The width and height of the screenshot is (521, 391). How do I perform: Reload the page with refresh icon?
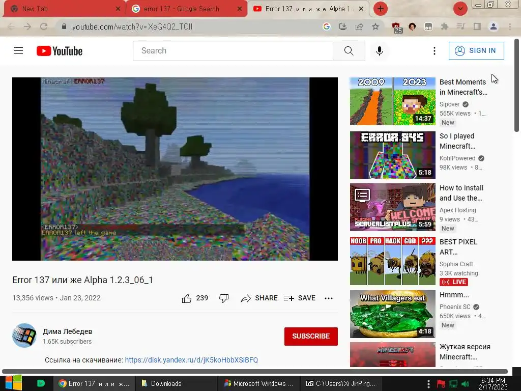[x=44, y=26]
